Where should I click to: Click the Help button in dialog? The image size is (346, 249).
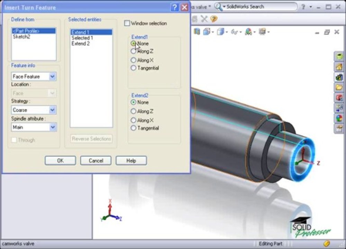pos(131,160)
